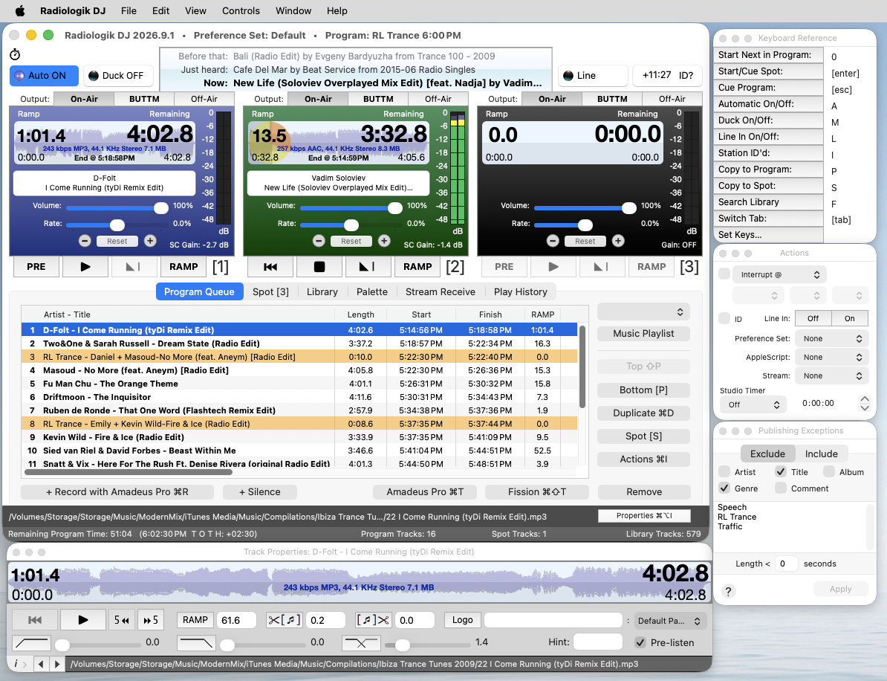887x681 pixels.
Task: Click play on player 3
Action: pyautogui.click(x=553, y=267)
